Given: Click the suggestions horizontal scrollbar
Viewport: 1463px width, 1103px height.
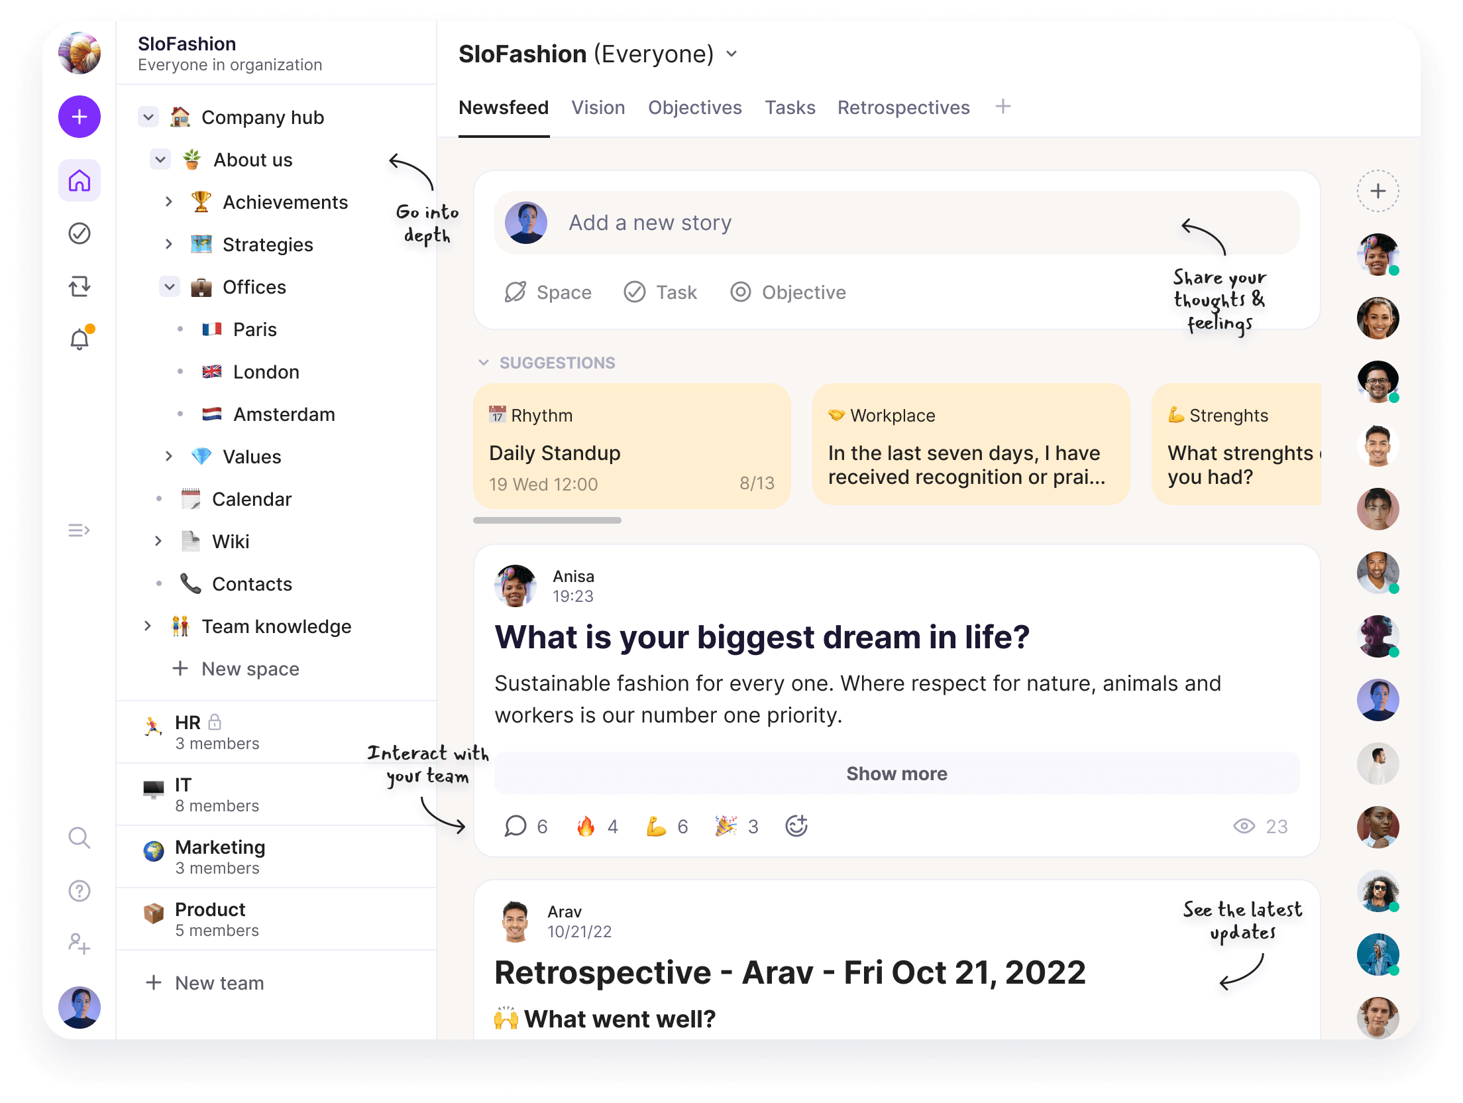Looking at the screenshot, I should 547,521.
